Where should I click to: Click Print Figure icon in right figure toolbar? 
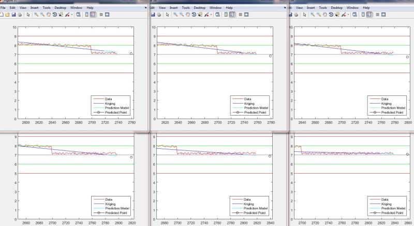[296, 15]
